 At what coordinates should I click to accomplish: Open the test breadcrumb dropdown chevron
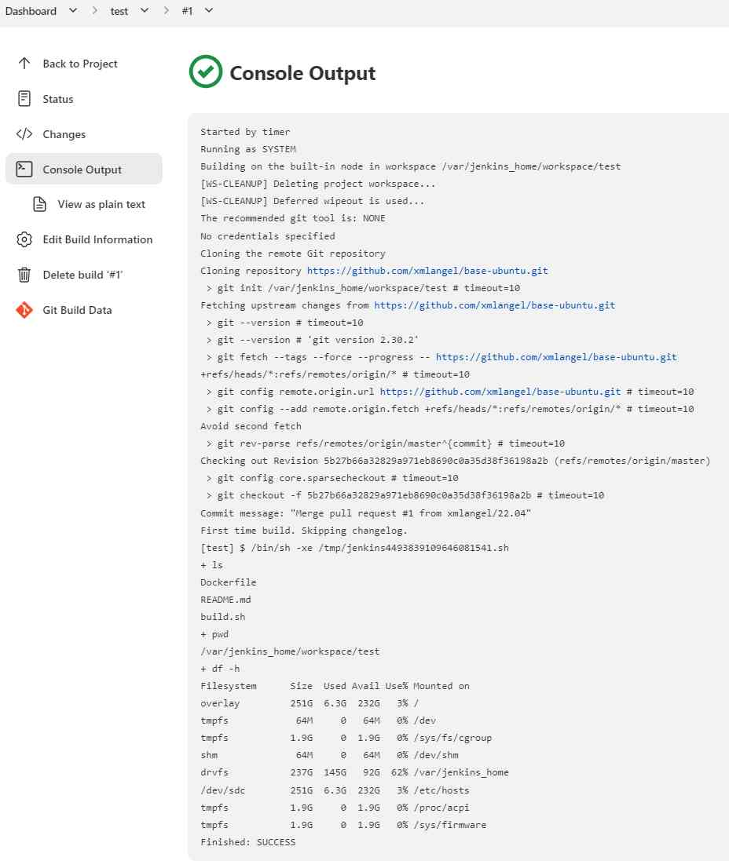coord(143,11)
